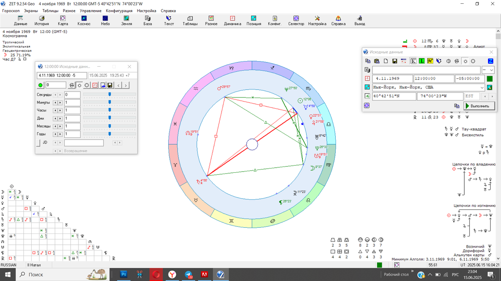
Task: Open the Данные toolbar icon
Action: [20, 21]
